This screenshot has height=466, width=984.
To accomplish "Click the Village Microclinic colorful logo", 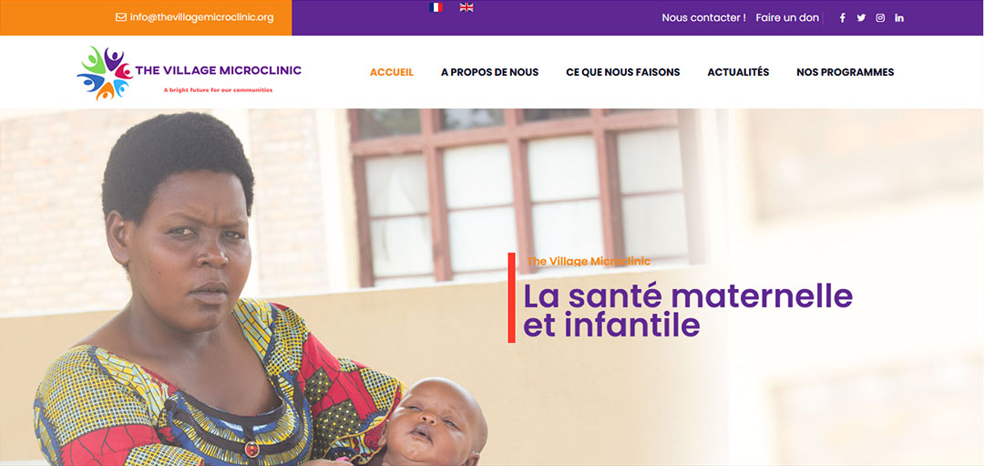I will 104,73.
